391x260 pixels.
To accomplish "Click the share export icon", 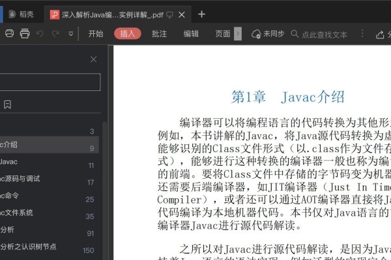I will tap(380, 34).
